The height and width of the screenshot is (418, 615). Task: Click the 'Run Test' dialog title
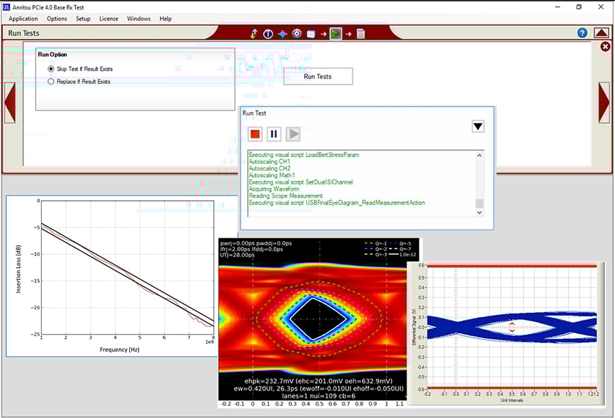[254, 113]
